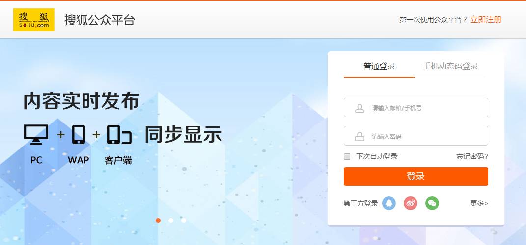Focus the 请输入邮箱/手机号 input field
Screen dimensions: 526x245
(x=415, y=107)
